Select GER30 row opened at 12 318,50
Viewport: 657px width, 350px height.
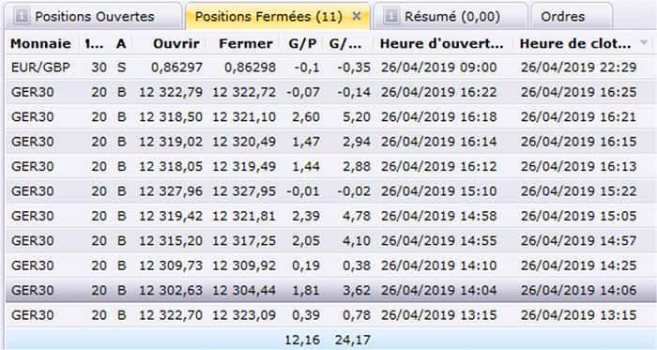coord(330,116)
